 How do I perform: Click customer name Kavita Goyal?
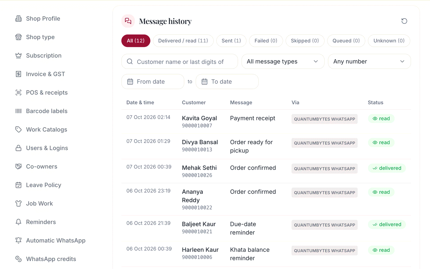tap(200, 118)
